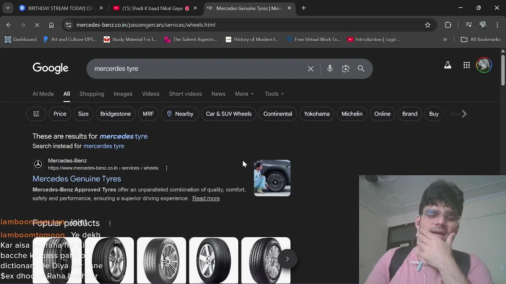View site information icon in address bar
The width and height of the screenshot is (506, 284).
(x=68, y=25)
